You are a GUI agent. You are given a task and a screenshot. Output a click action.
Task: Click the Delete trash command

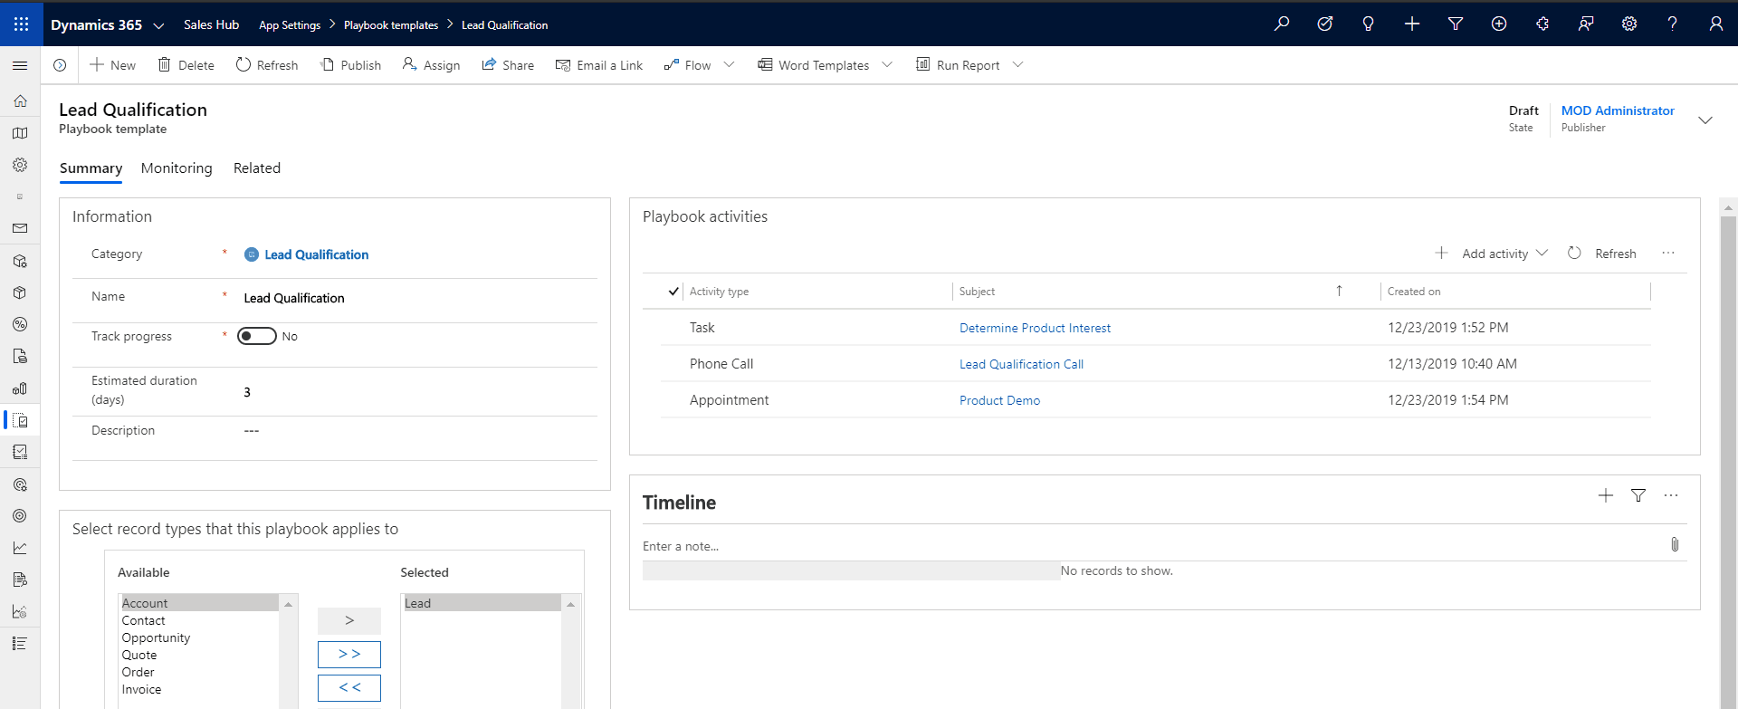(186, 65)
